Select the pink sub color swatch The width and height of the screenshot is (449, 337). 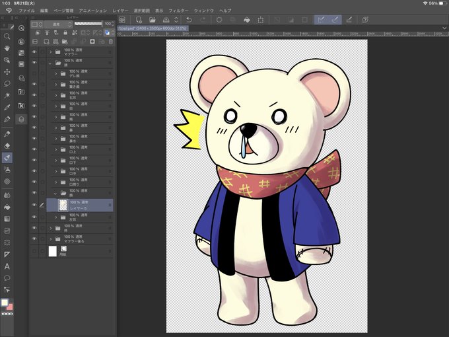pos(10,307)
